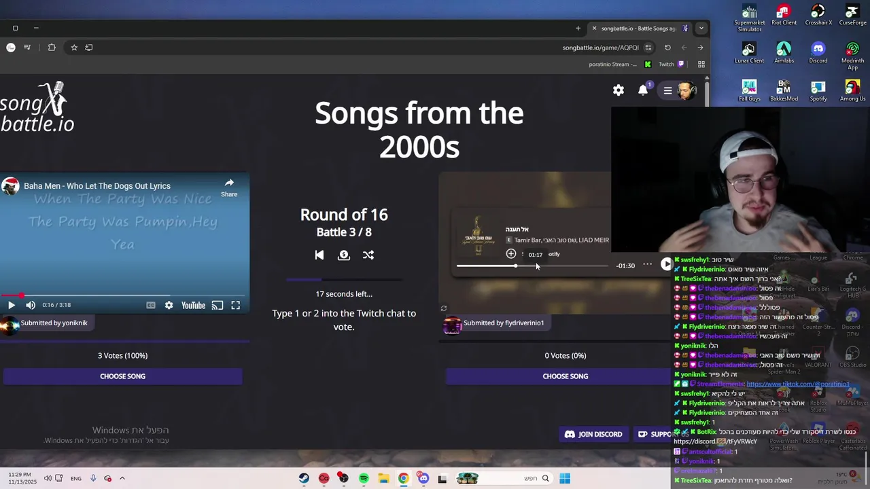This screenshot has width=870, height=489.
Task: Click the address bar URL
Action: 601,48
